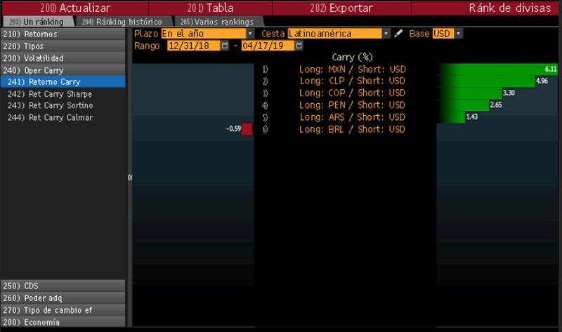Click the start date field 12/31/18
562x332 pixels.
click(193, 46)
